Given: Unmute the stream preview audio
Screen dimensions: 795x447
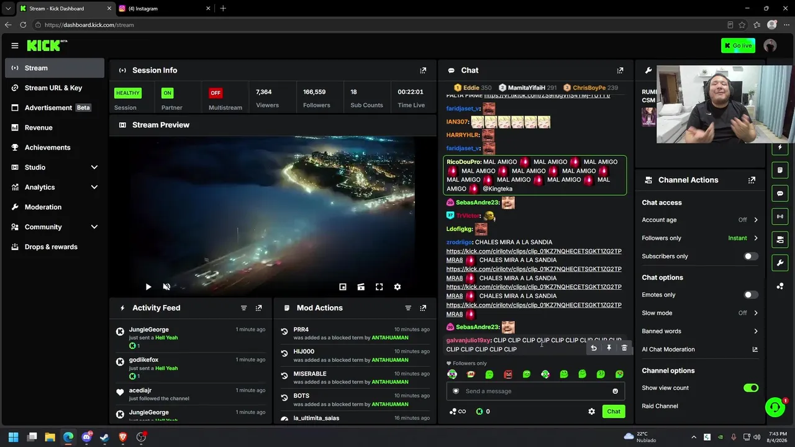Looking at the screenshot, I should point(166,287).
